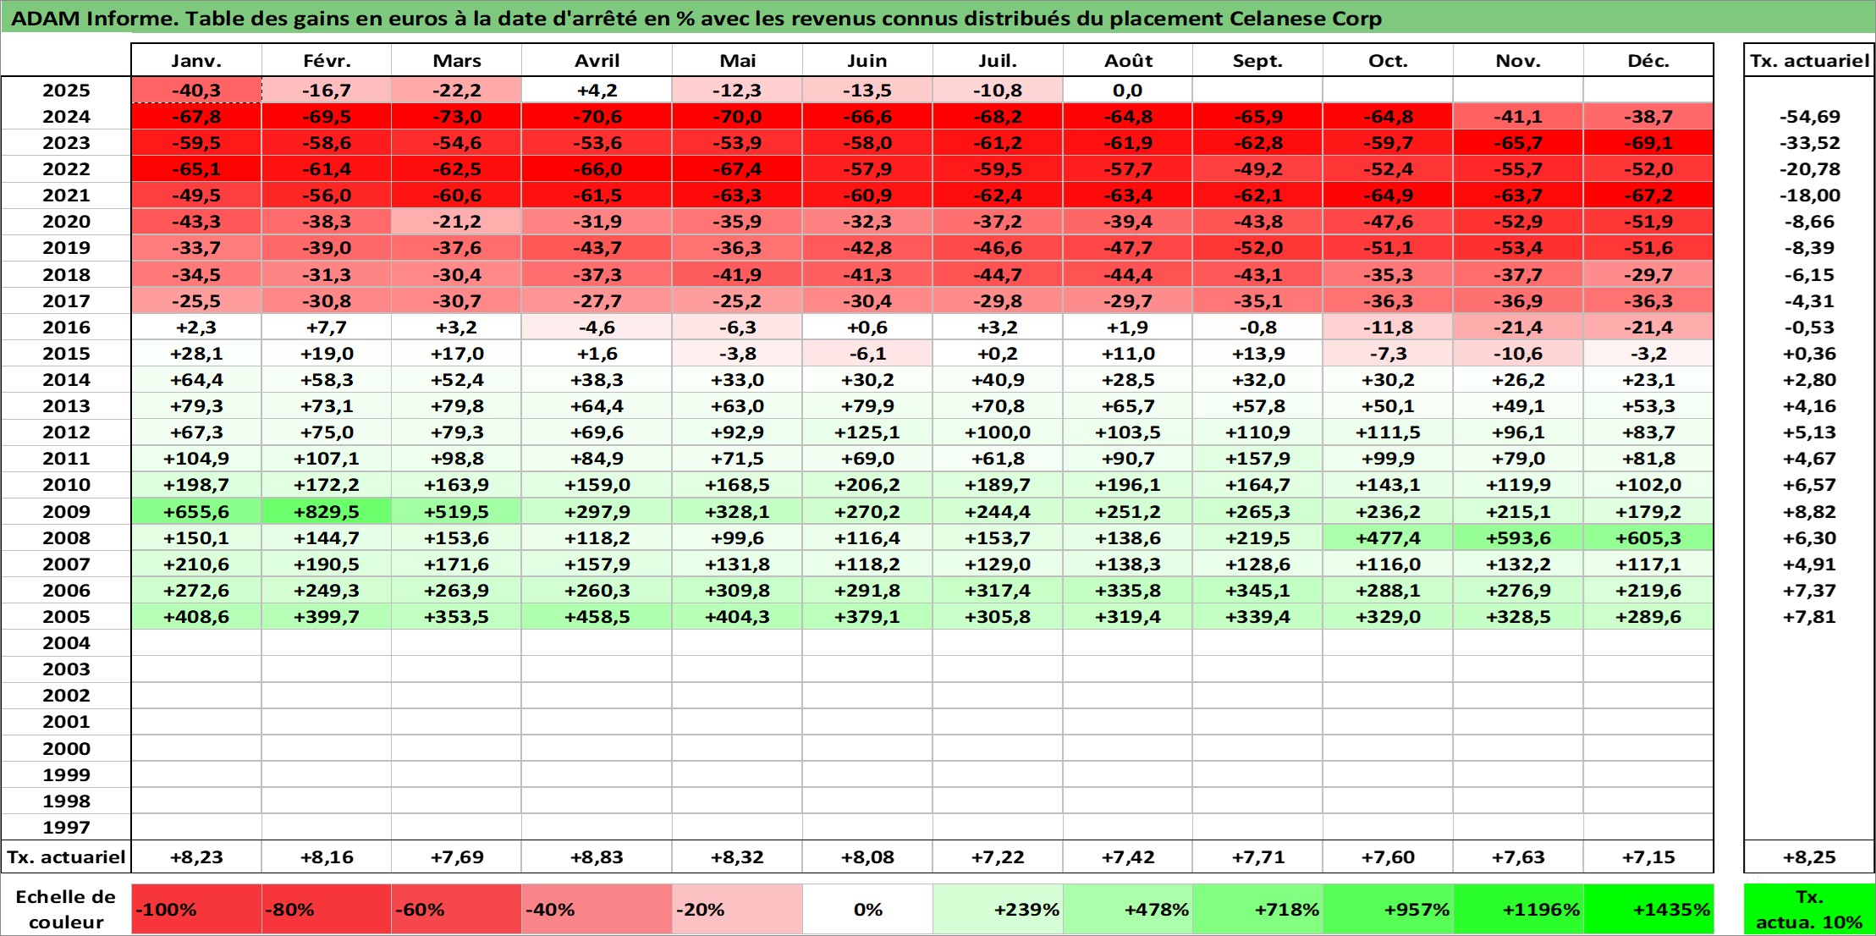Click the July actuarial total +7,22

(x=998, y=856)
